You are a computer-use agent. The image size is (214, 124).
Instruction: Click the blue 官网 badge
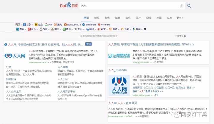tap(89, 44)
